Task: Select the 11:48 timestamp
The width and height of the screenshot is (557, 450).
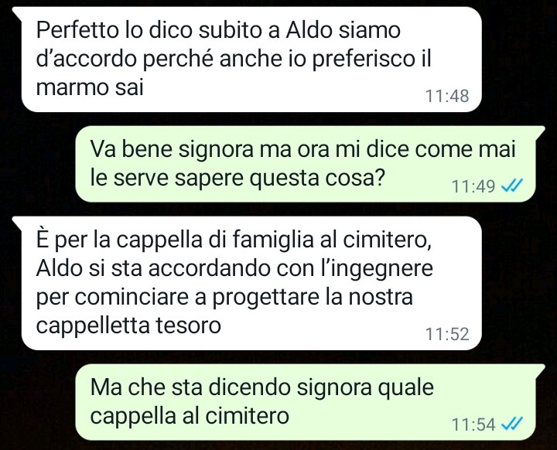Action: [x=447, y=96]
